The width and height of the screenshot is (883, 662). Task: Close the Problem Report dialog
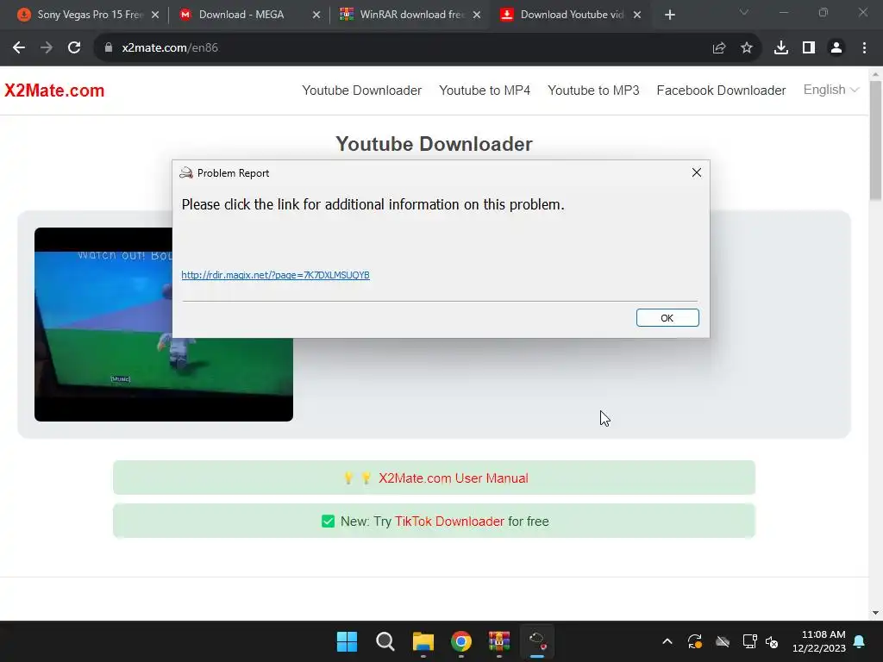point(697,172)
